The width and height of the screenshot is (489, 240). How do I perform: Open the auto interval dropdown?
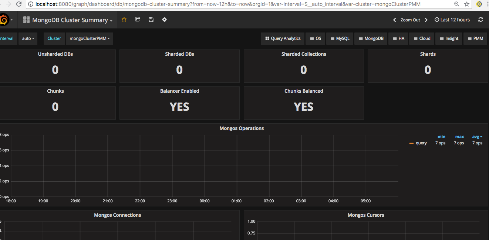(x=28, y=38)
